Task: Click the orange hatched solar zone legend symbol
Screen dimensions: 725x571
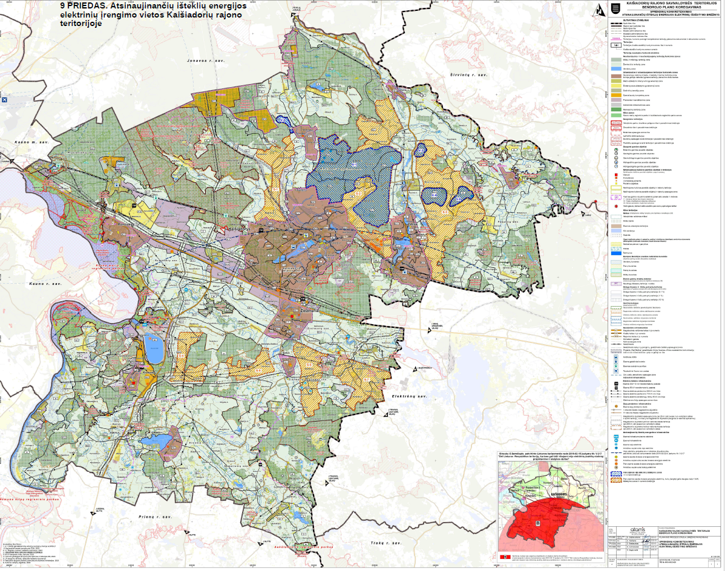Action: (615, 479)
